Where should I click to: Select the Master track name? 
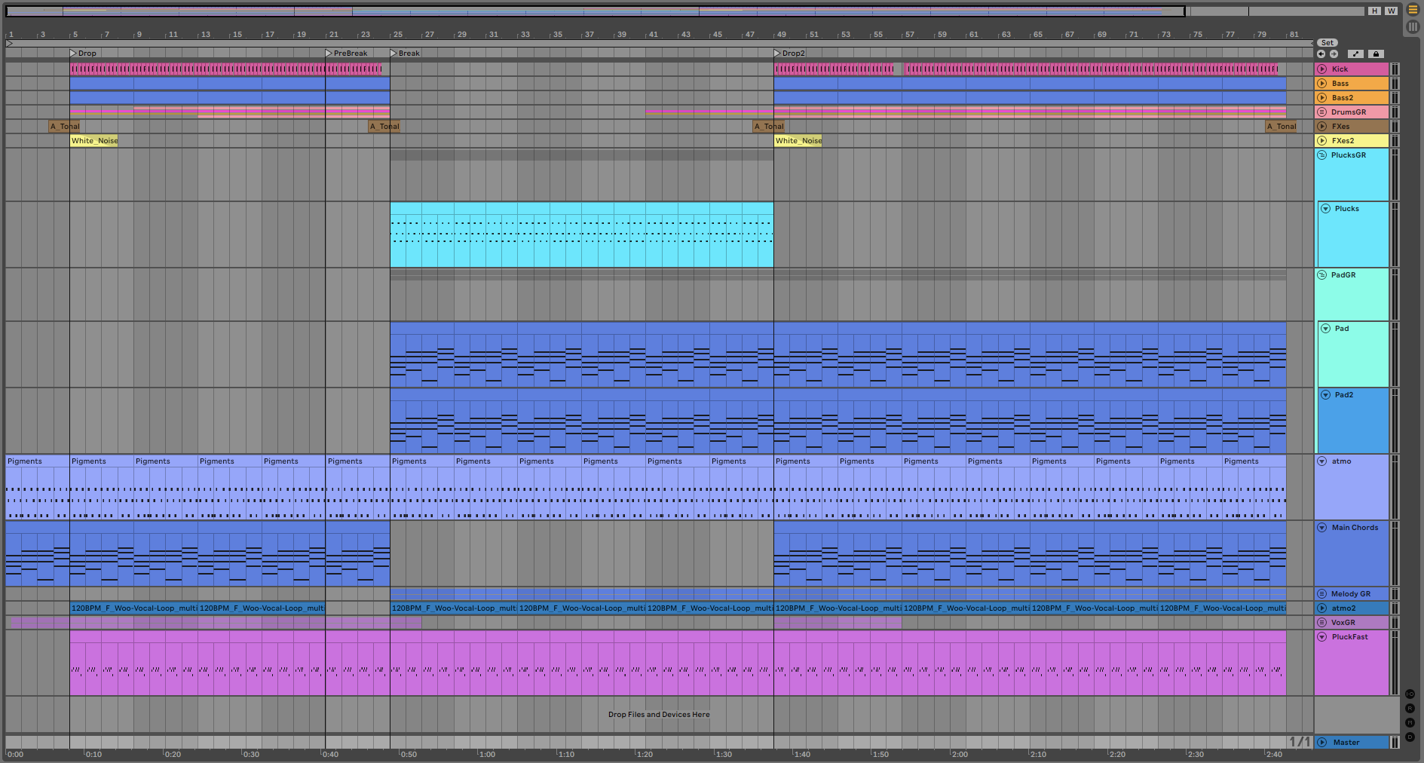coord(1346,743)
